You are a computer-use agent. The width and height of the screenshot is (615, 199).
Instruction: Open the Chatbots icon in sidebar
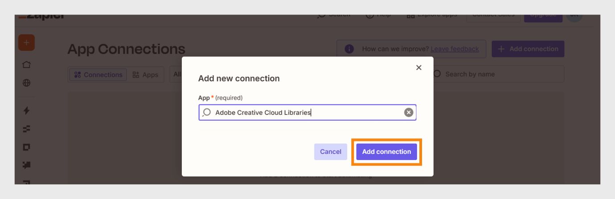(x=26, y=165)
